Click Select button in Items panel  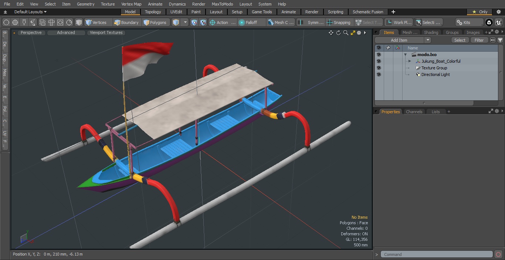(x=460, y=40)
